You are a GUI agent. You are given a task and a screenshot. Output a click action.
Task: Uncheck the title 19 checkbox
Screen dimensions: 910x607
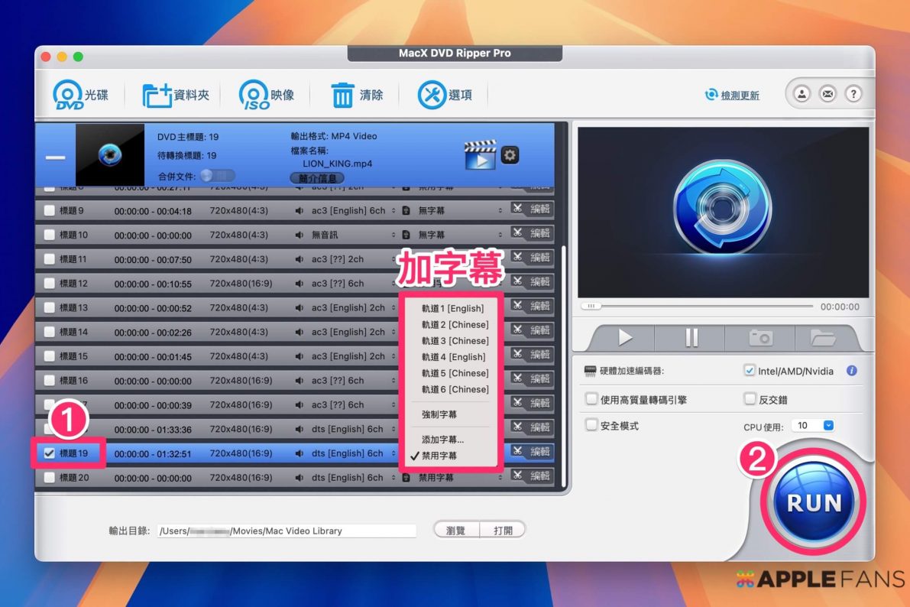tap(50, 453)
